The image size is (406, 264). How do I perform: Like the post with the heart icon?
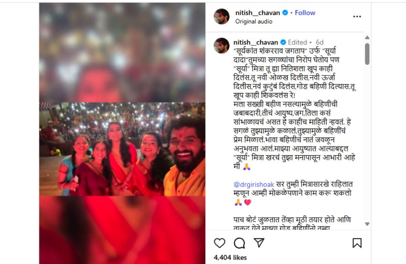click(220, 243)
